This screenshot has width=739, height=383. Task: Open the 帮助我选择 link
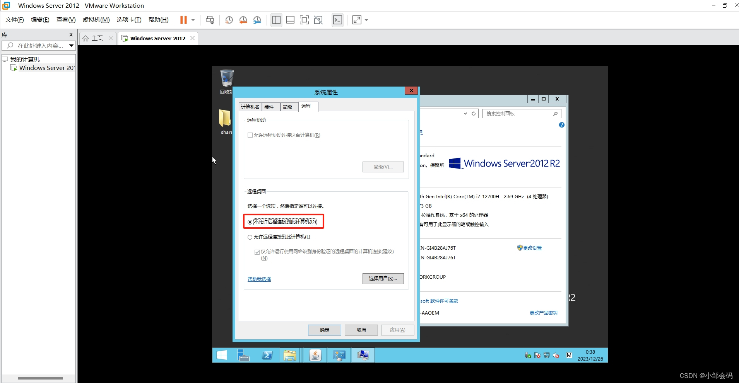[x=259, y=279]
